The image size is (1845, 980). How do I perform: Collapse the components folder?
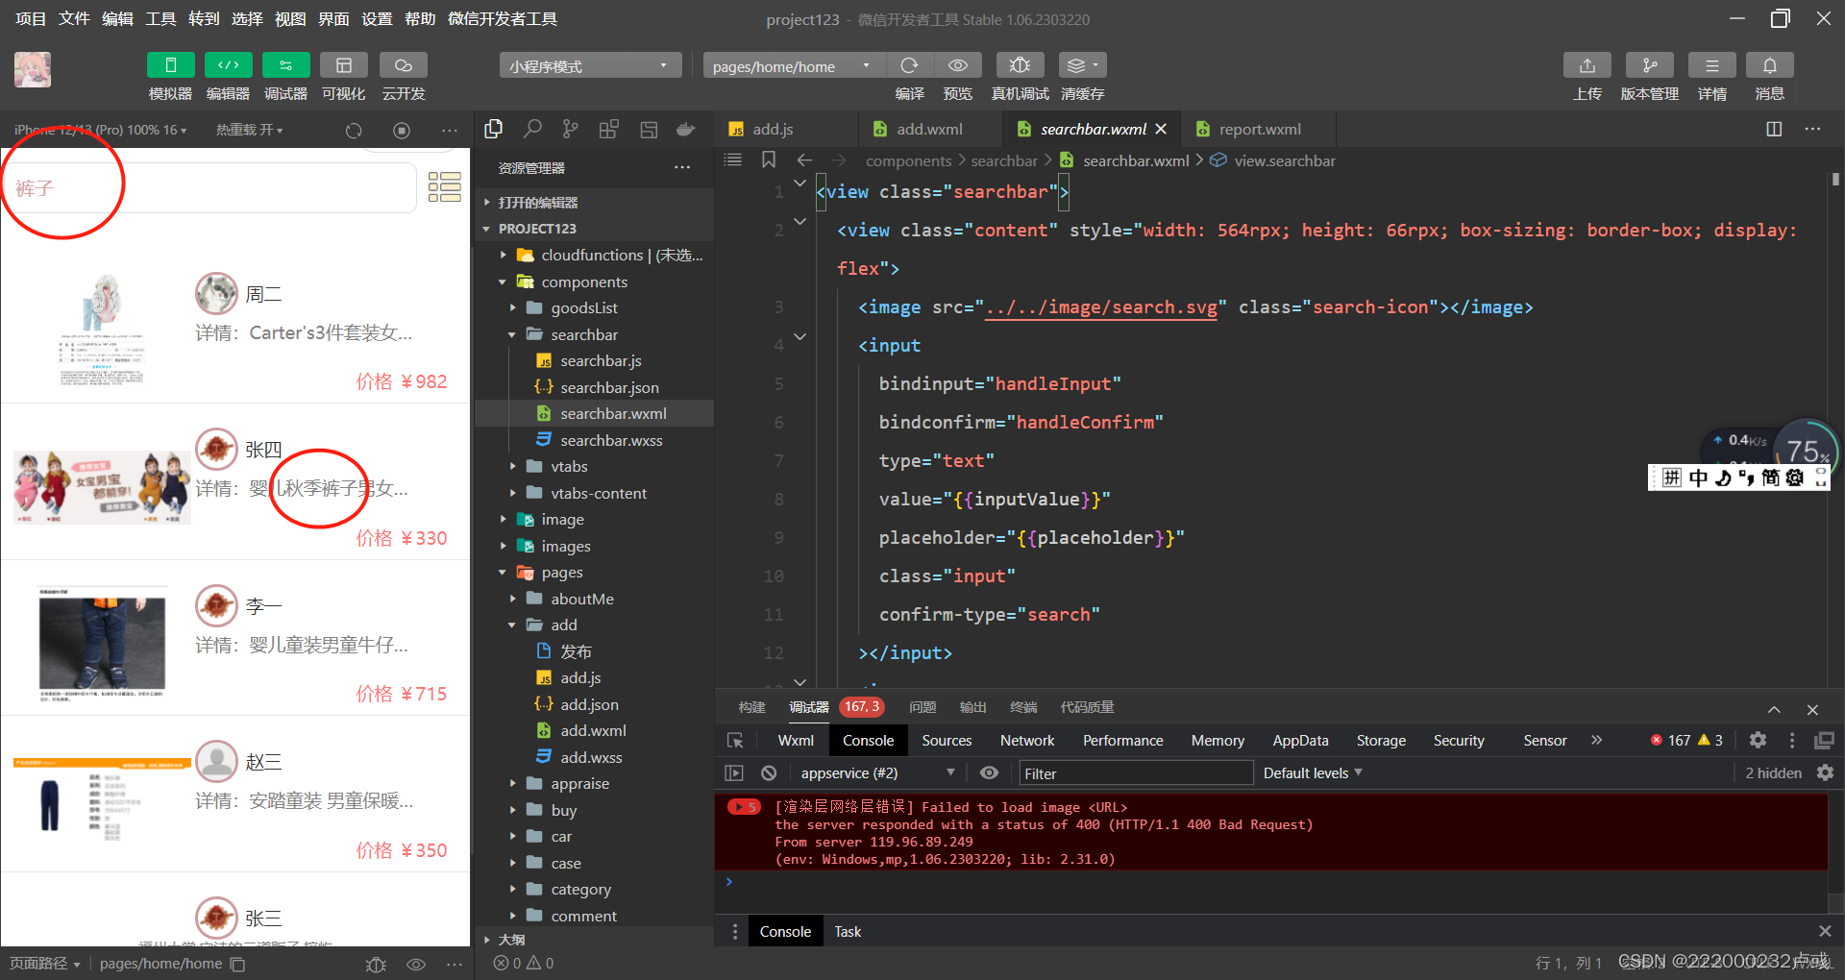pos(503,282)
